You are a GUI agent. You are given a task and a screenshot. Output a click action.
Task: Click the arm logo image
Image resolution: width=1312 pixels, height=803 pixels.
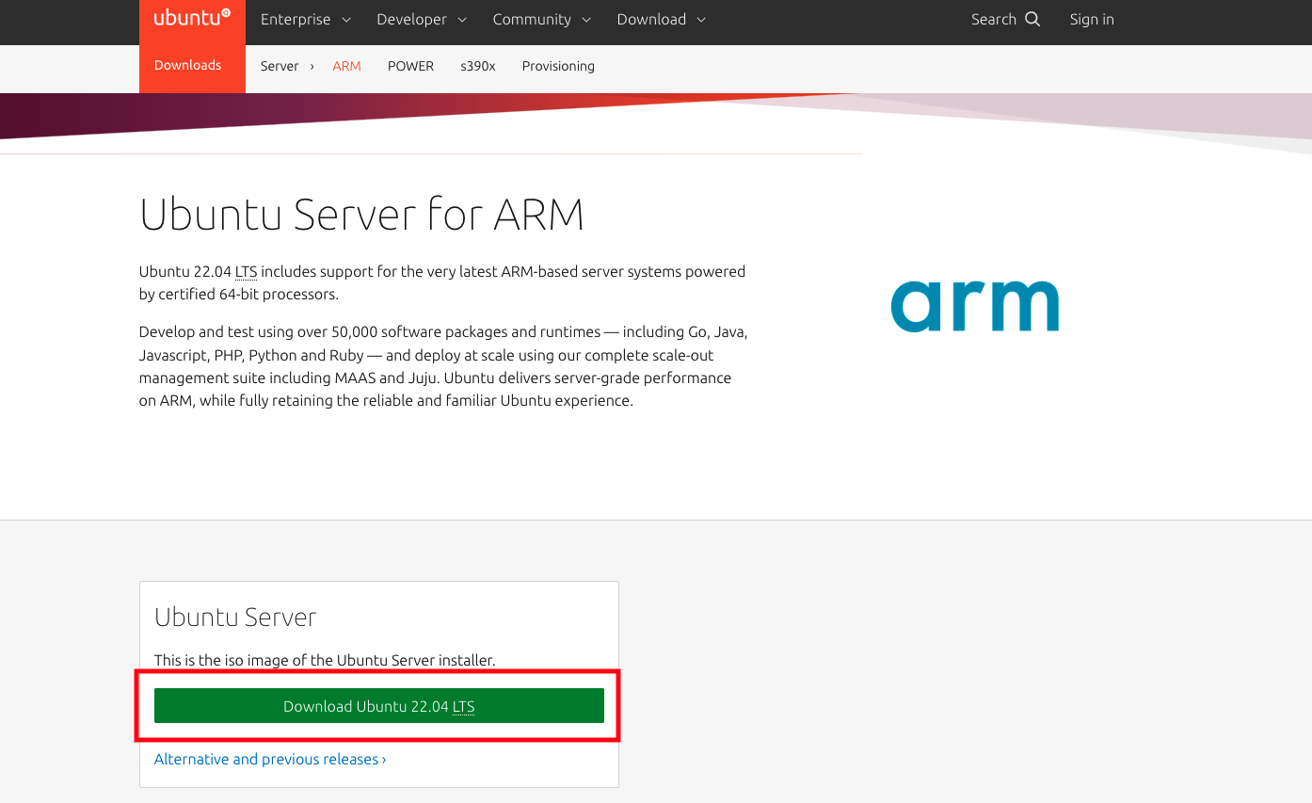click(975, 306)
